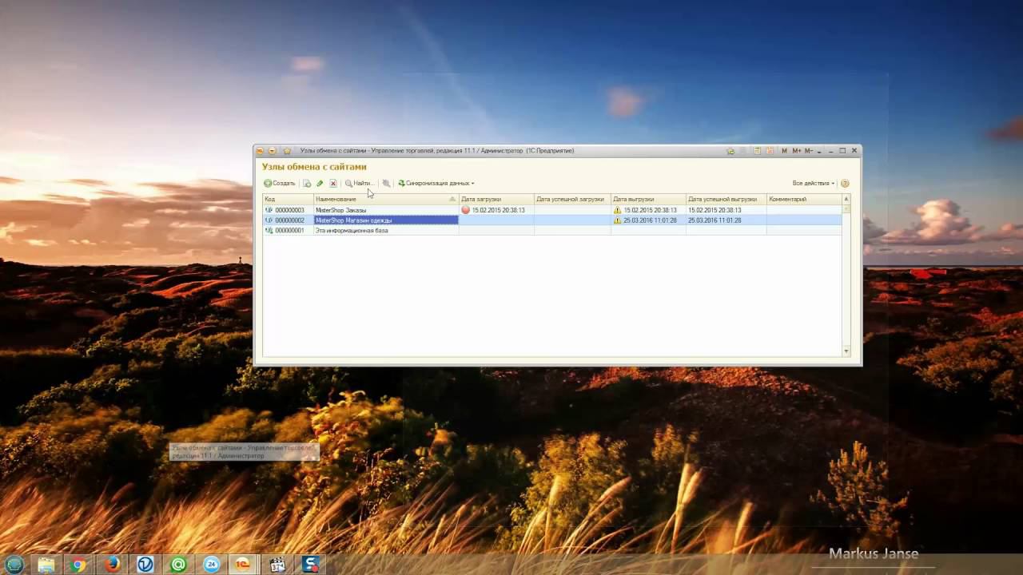Open the Найти search dialog
The height and width of the screenshot is (575, 1023).
click(x=359, y=183)
